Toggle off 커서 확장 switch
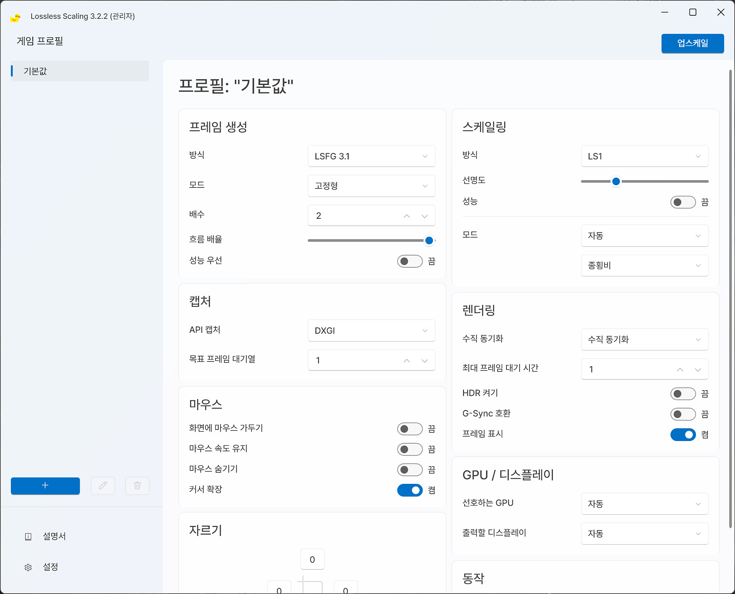Image resolution: width=735 pixels, height=594 pixels. pos(410,490)
